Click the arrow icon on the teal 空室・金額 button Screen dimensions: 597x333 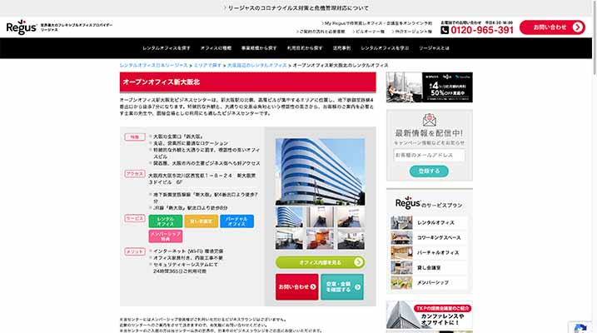[x=357, y=287]
